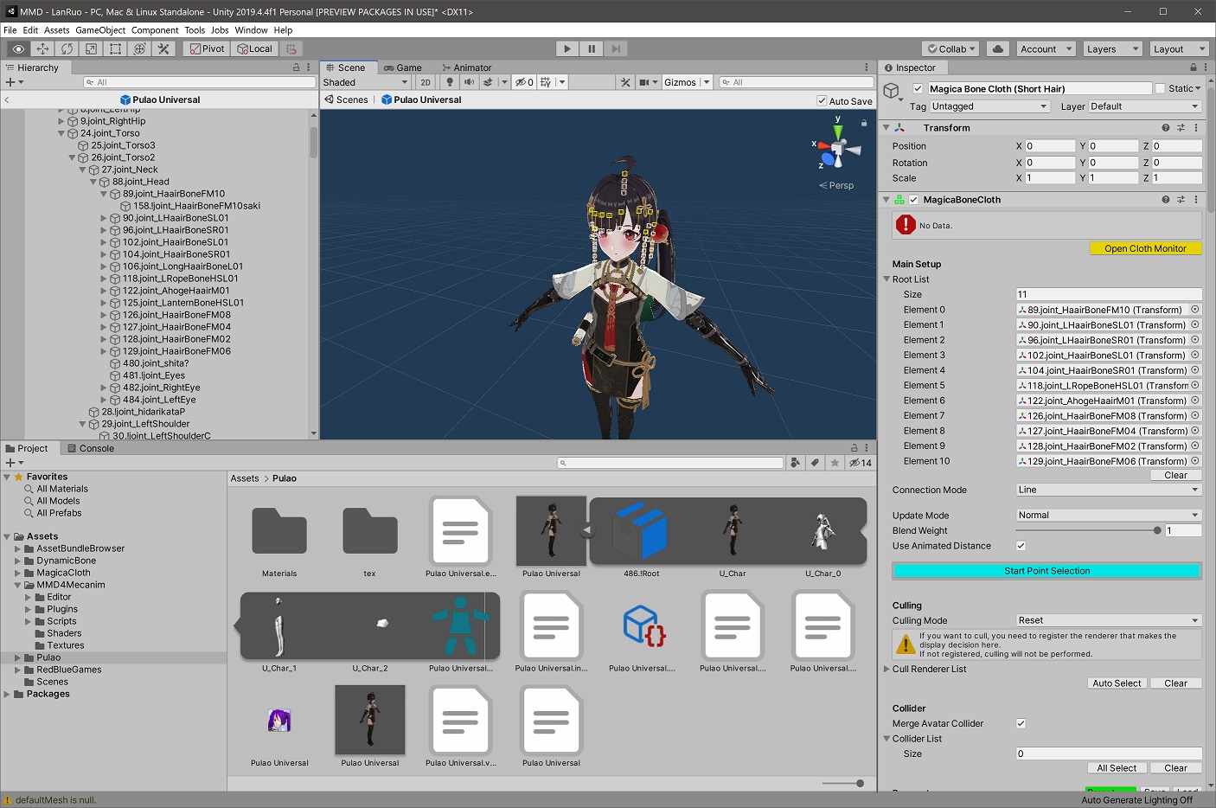Image resolution: width=1216 pixels, height=808 pixels.
Task: Open component tools wrench icon in Scene
Action: [625, 82]
